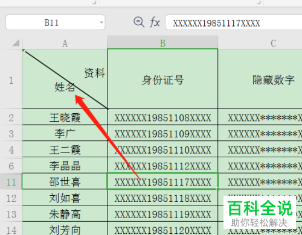Select cell XXXXXX19851110XXXX
The width and height of the screenshot is (302, 235).
pyautogui.click(x=162, y=149)
